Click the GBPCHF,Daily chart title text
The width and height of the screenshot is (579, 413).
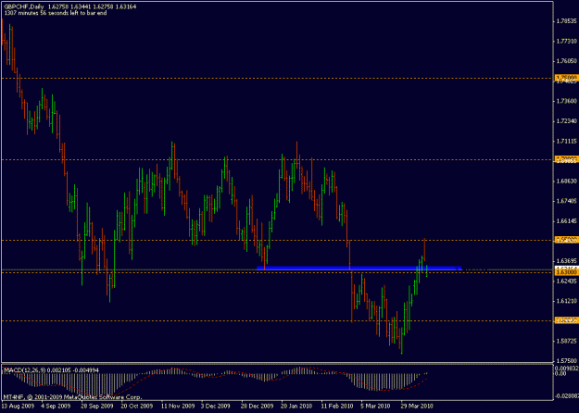coord(24,6)
